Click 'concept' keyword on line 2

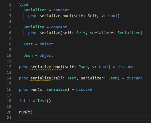pos(61,10)
